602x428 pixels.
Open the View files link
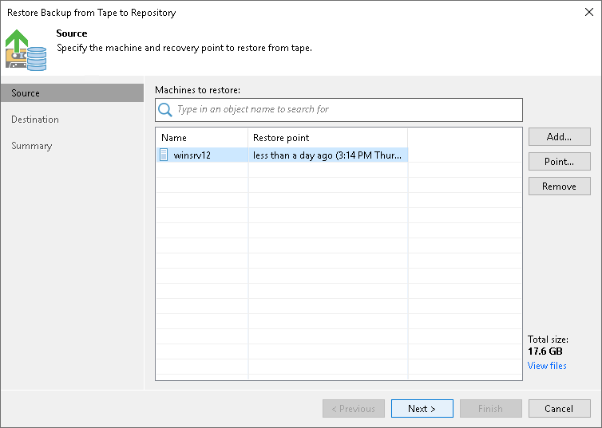click(x=547, y=366)
